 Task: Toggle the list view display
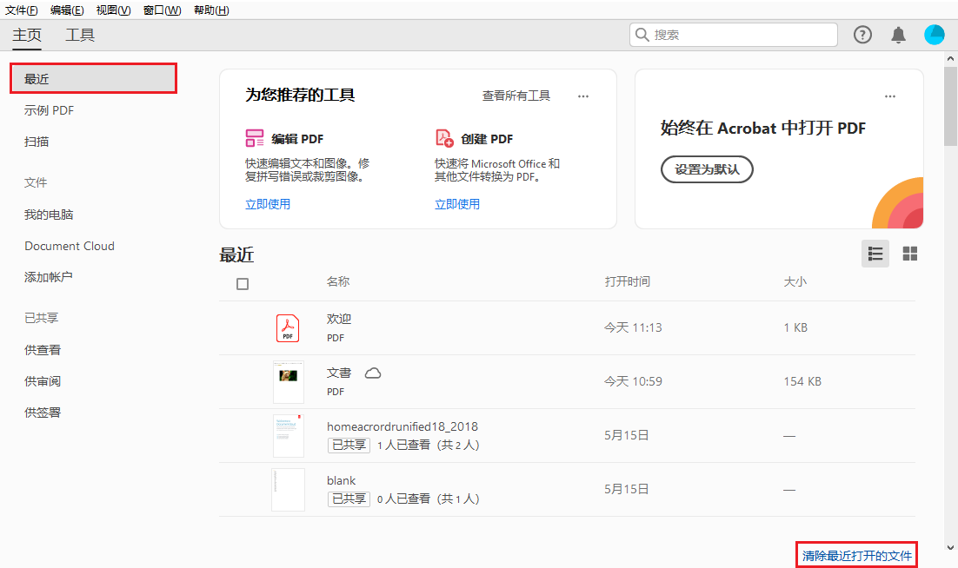click(x=875, y=253)
